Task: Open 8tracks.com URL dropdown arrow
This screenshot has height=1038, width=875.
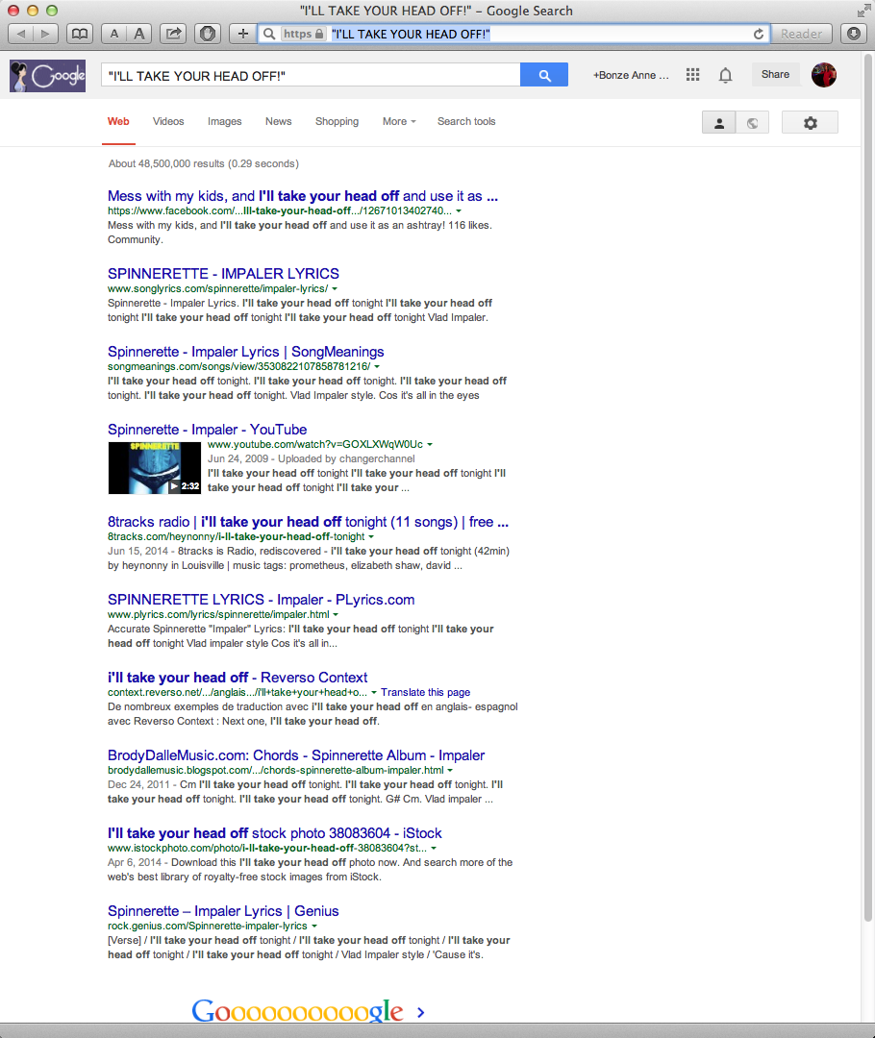Action: click(x=371, y=537)
